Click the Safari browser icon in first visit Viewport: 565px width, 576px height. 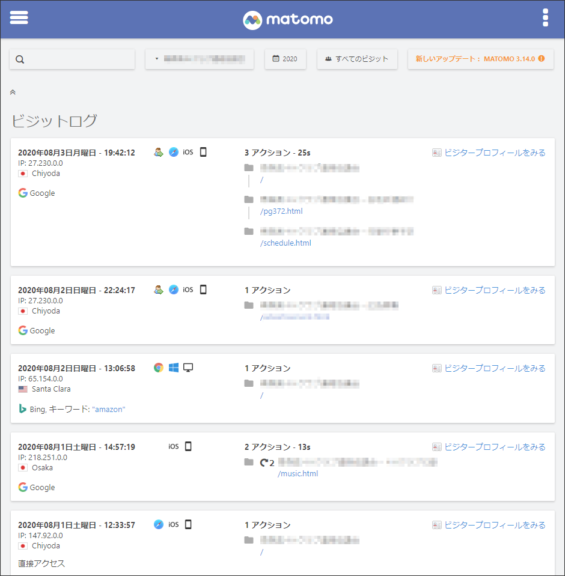tap(174, 153)
